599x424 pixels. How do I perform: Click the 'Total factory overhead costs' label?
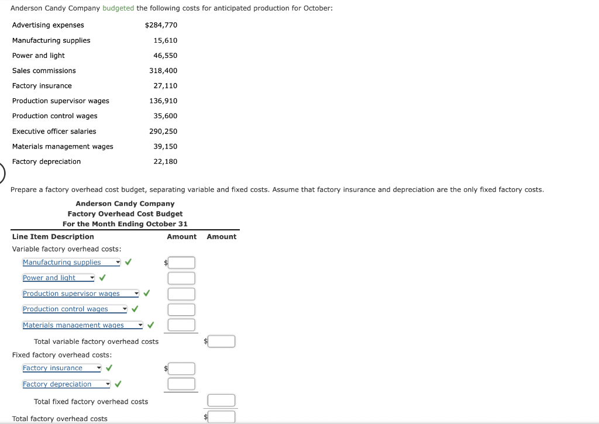coord(60,419)
